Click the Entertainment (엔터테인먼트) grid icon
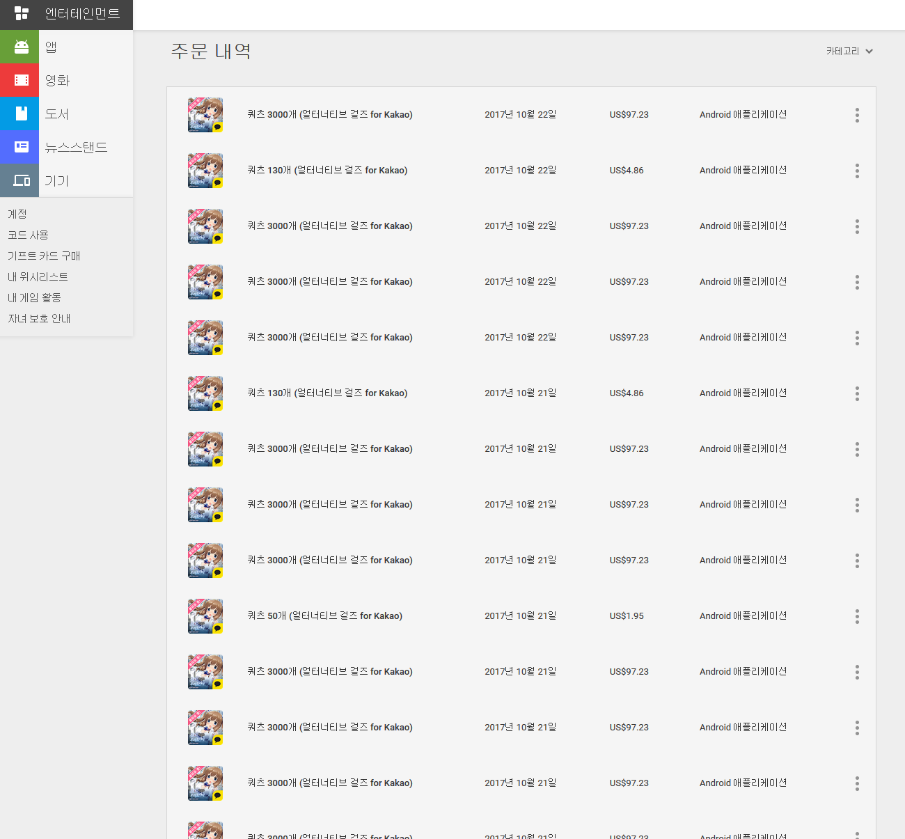This screenshot has width=905, height=839. point(22,14)
